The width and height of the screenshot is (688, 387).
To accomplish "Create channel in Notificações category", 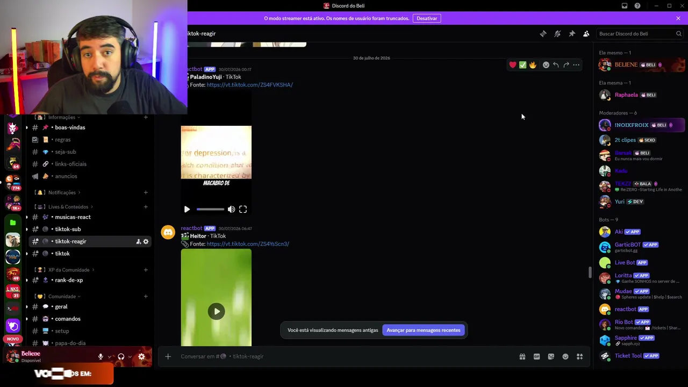I will pos(146,192).
